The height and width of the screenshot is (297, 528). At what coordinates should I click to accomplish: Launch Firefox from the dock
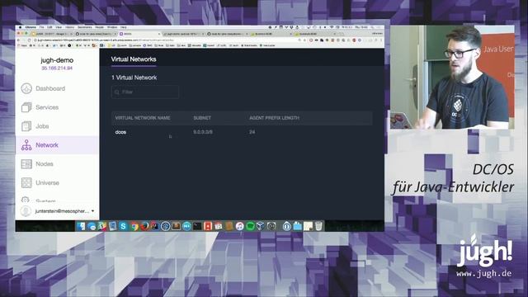[144, 226]
